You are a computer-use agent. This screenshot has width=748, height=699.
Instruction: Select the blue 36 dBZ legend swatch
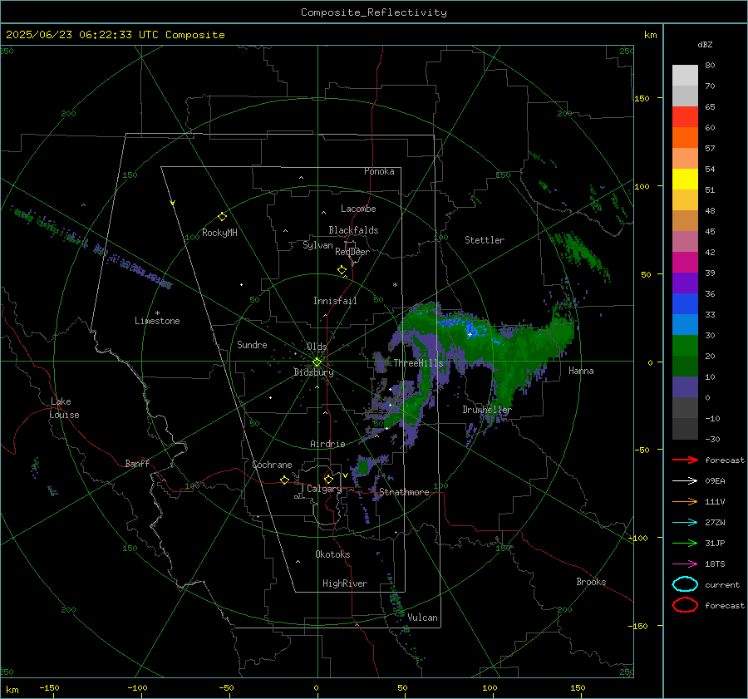coord(685,303)
